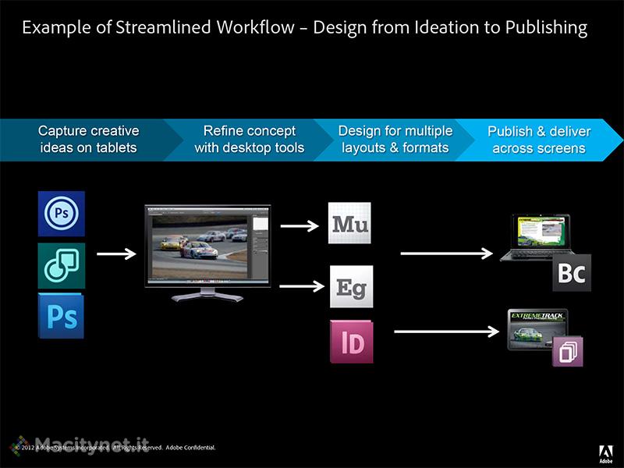The image size is (624, 468).
Task: Select the Adobe Muse Mu icon
Action: 349,223
